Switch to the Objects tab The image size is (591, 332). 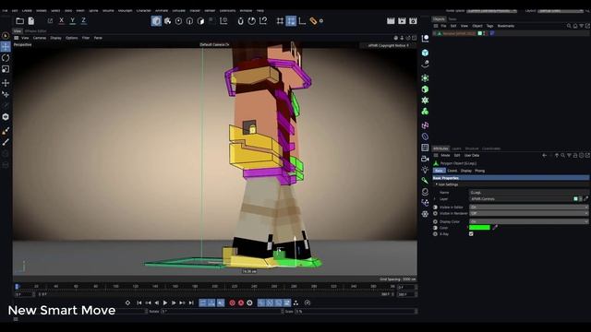pos(439,18)
